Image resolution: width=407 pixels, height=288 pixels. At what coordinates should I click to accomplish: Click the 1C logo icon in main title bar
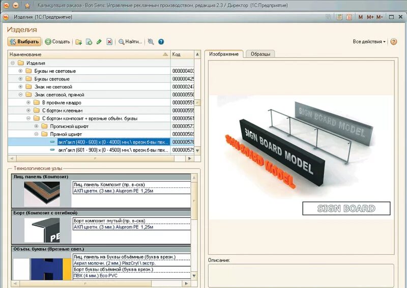[x=6, y=5]
